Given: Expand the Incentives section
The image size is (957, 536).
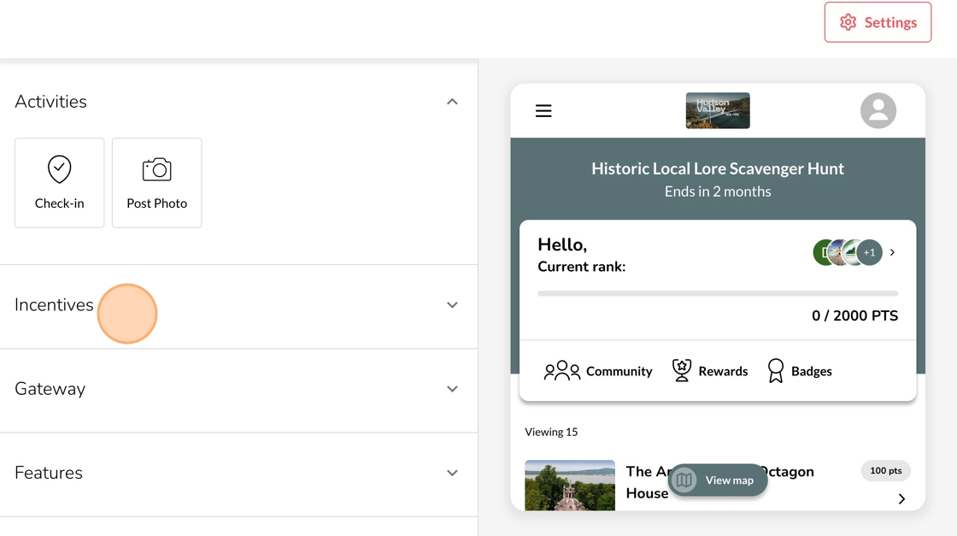Looking at the screenshot, I should [x=452, y=305].
